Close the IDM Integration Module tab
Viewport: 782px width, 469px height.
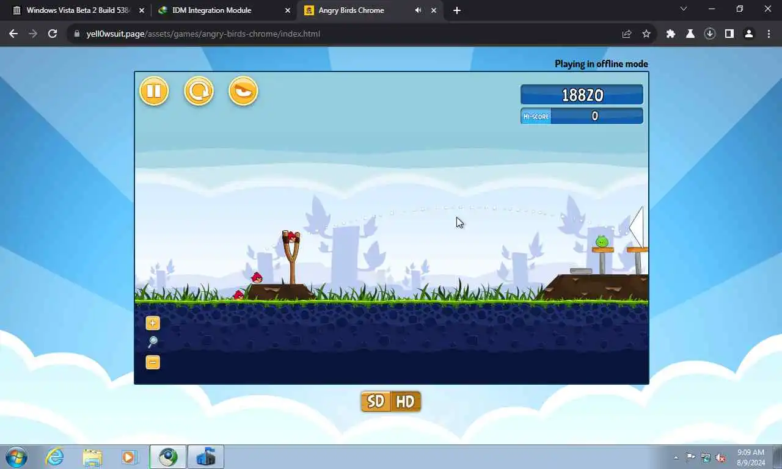288,10
